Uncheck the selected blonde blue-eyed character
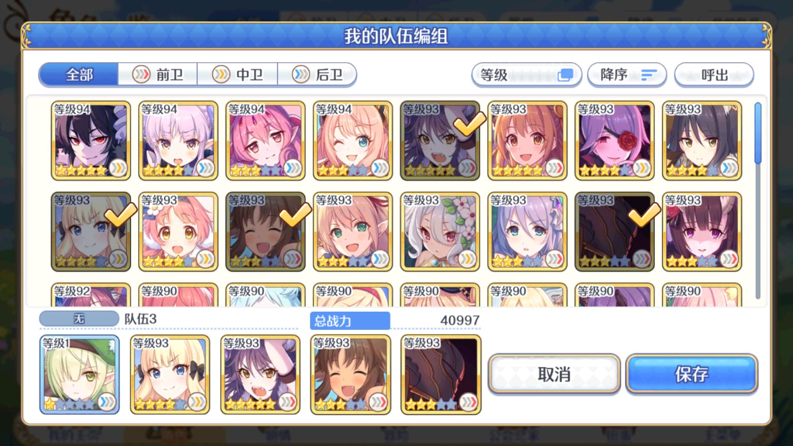The height and width of the screenshot is (446, 793). [x=91, y=232]
